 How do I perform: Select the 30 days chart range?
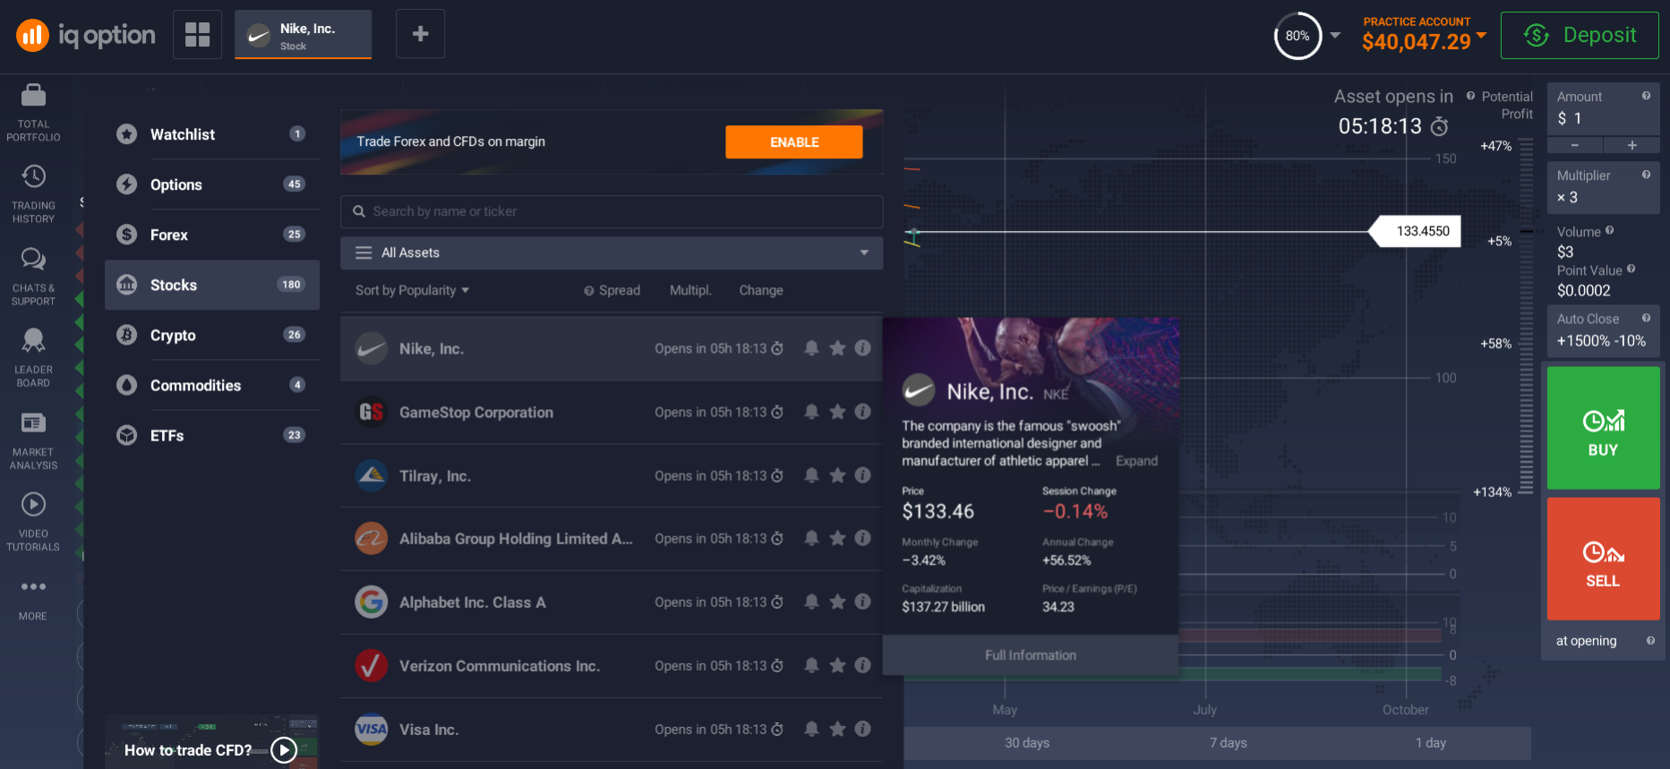[x=1027, y=743]
